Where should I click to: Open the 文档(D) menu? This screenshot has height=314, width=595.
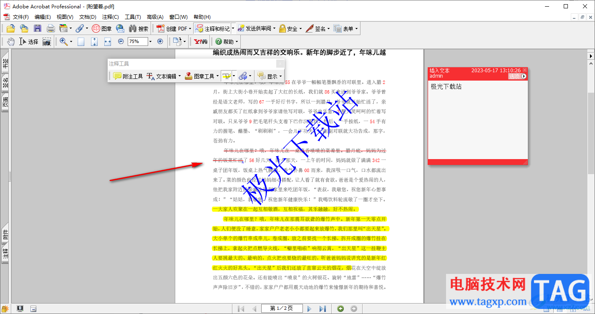[x=88, y=17]
